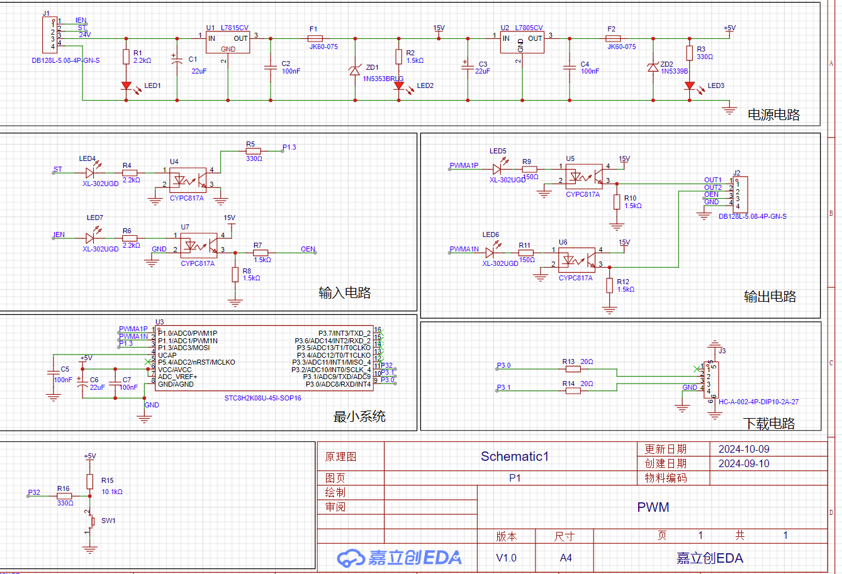
Task: Select resistor R15 symbol
Action: coord(89,482)
